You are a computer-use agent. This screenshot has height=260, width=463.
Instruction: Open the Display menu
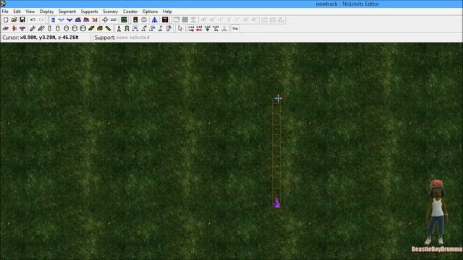pyautogui.click(x=46, y=12)
